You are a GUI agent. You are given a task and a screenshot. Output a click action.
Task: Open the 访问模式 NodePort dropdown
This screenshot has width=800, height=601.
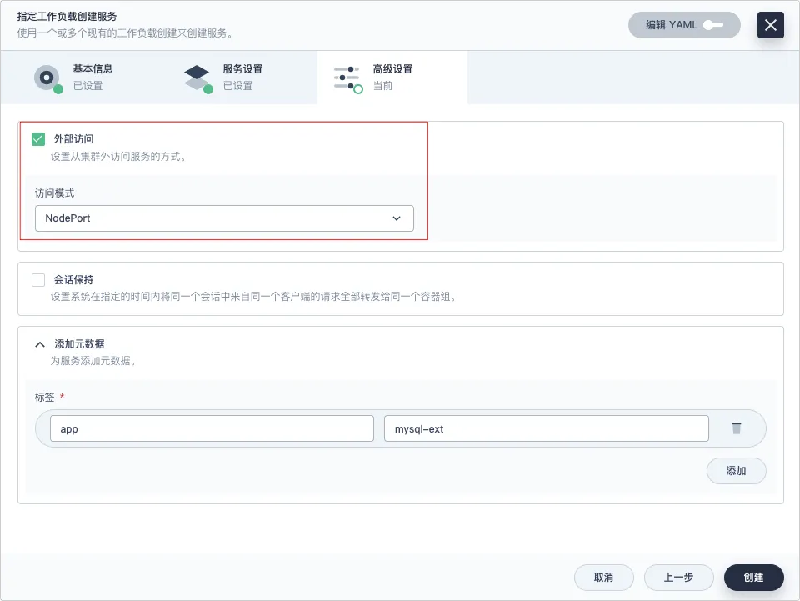click(x=224, y=218)
